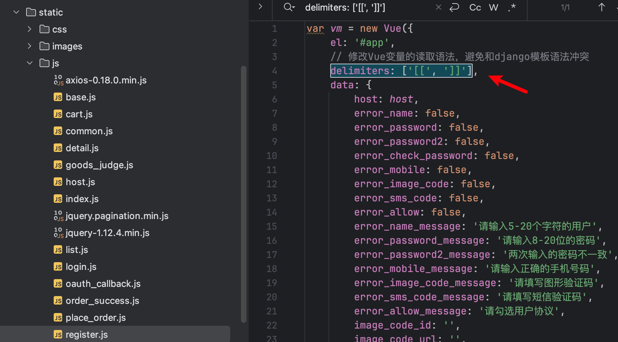Open login.js file

[x=81, y=267]
